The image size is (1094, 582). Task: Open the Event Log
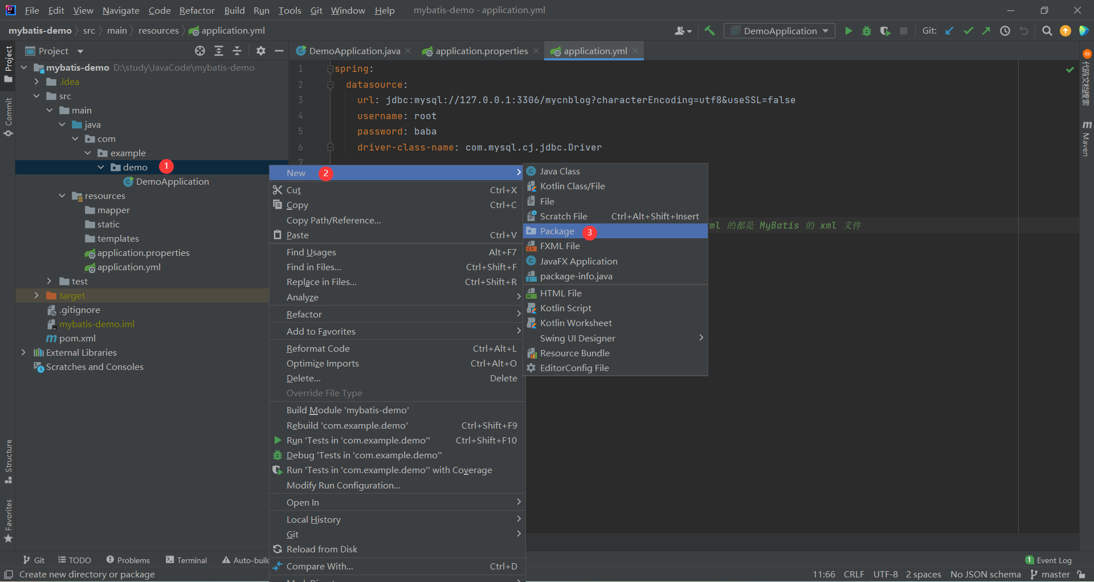[1048, 560]
